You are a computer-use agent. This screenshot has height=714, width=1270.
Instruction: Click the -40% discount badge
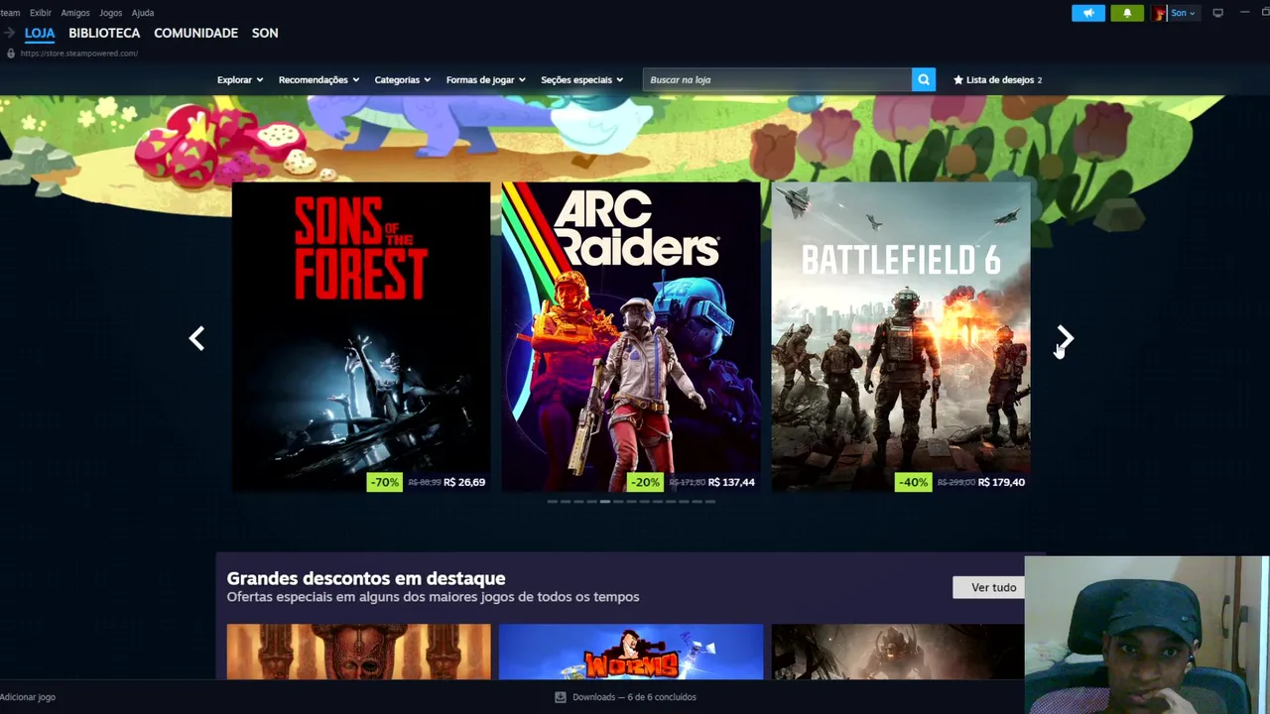coord(913,482)
